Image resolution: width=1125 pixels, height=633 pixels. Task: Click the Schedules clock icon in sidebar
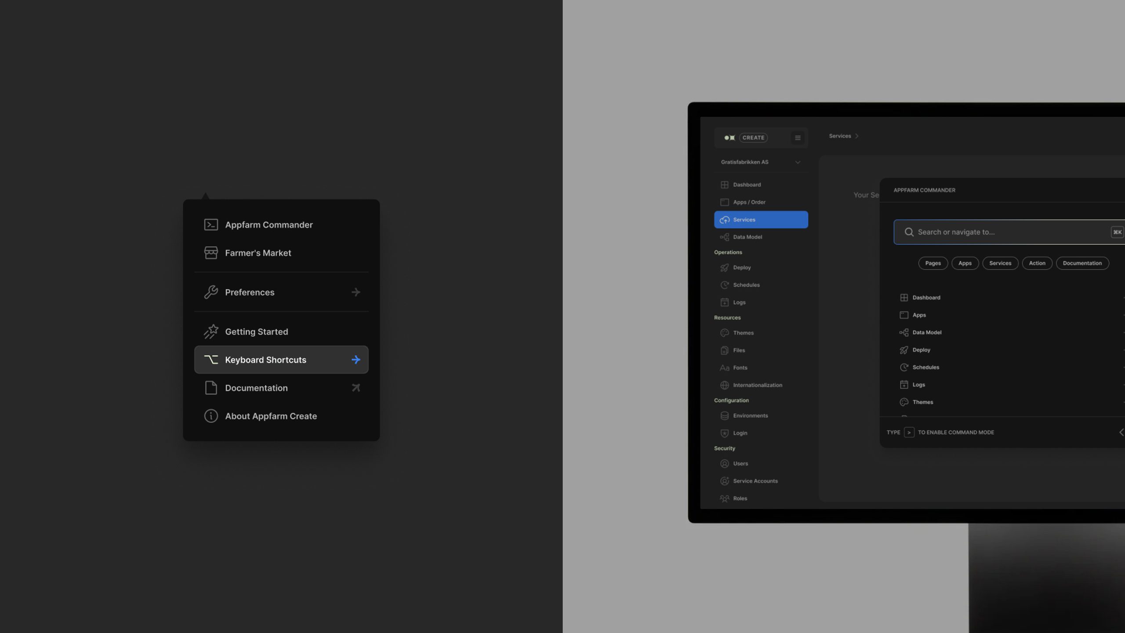(724, 285)
